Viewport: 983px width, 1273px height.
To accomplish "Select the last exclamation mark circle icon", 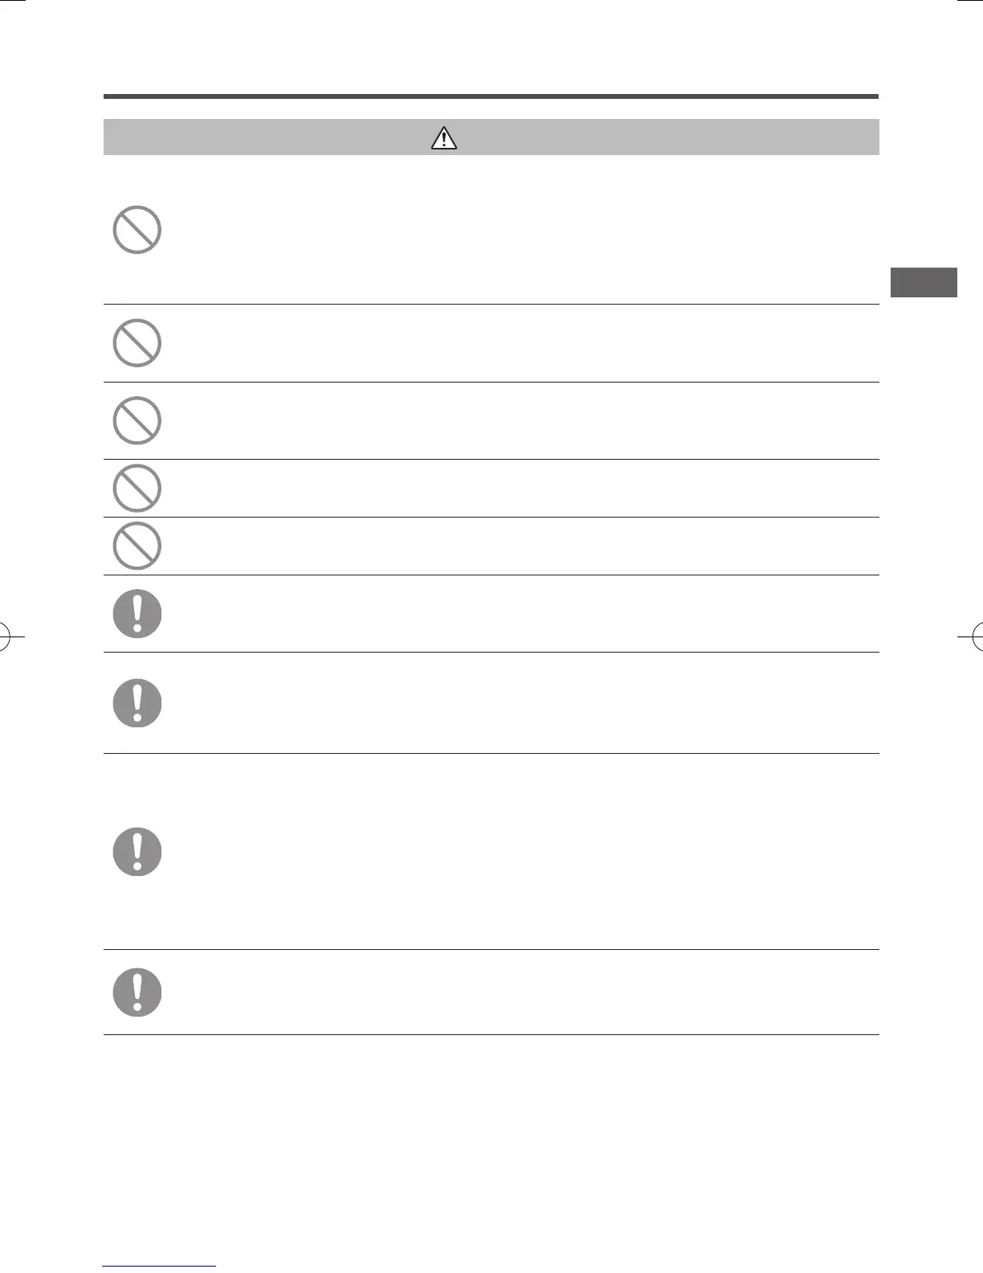I will (x=137, y=993).
